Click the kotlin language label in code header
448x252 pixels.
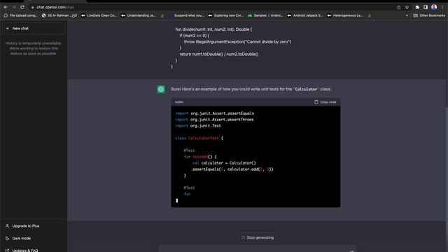coord(179,102)
